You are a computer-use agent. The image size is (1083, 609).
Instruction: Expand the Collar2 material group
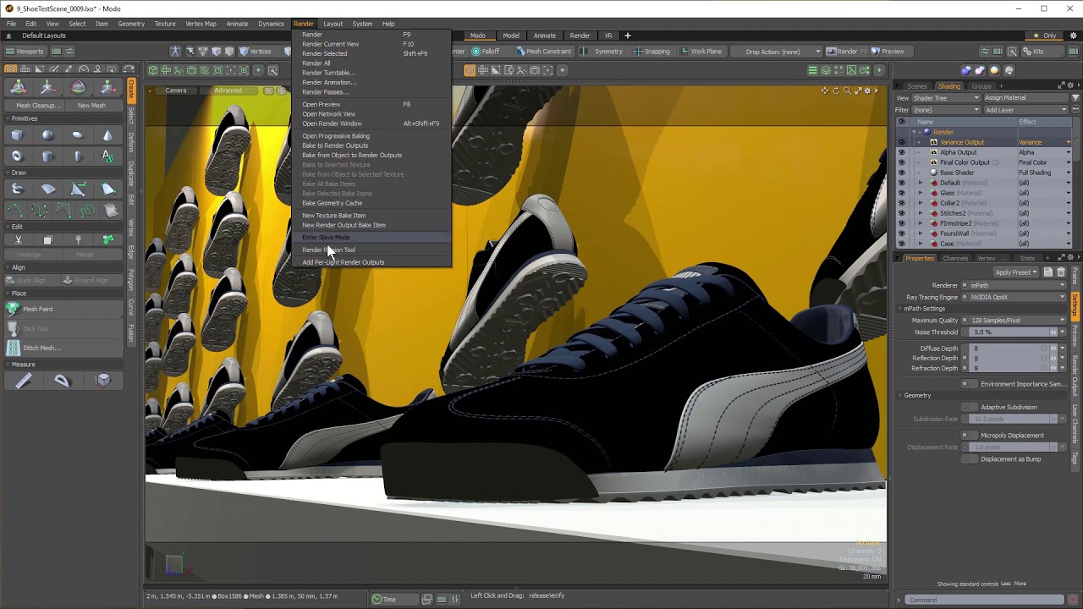click(x=921, y=203)
